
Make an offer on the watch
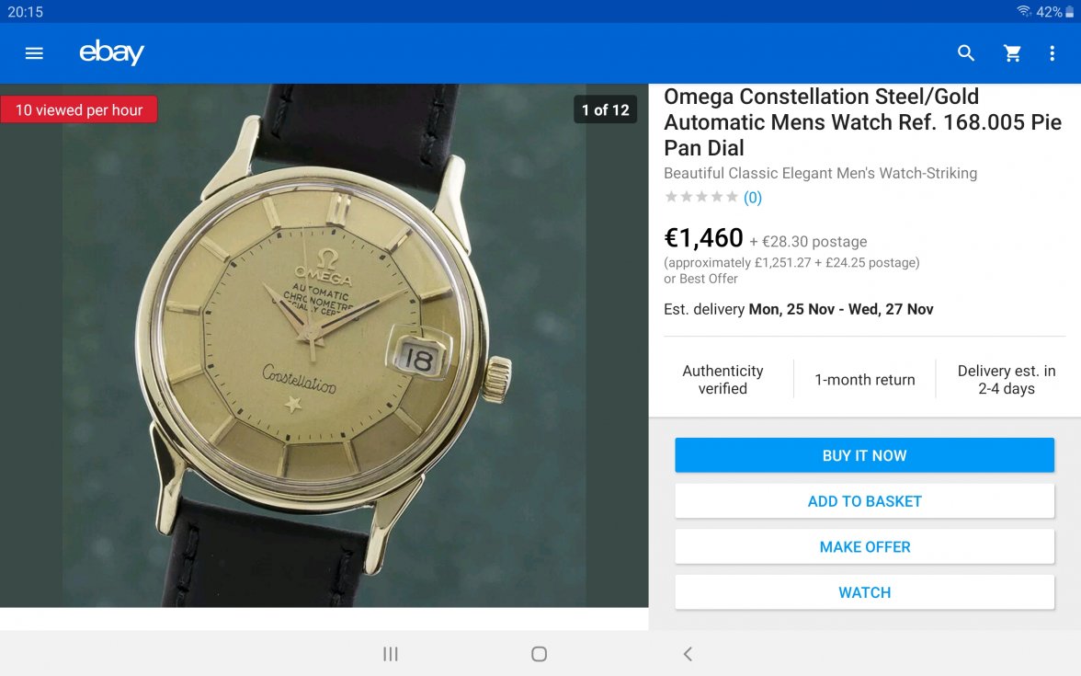tap(864, 546)
